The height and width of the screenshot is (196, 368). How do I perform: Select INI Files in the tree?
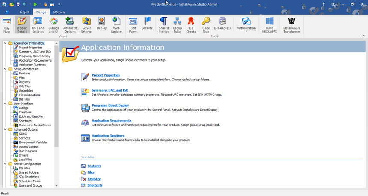[24, 99]
